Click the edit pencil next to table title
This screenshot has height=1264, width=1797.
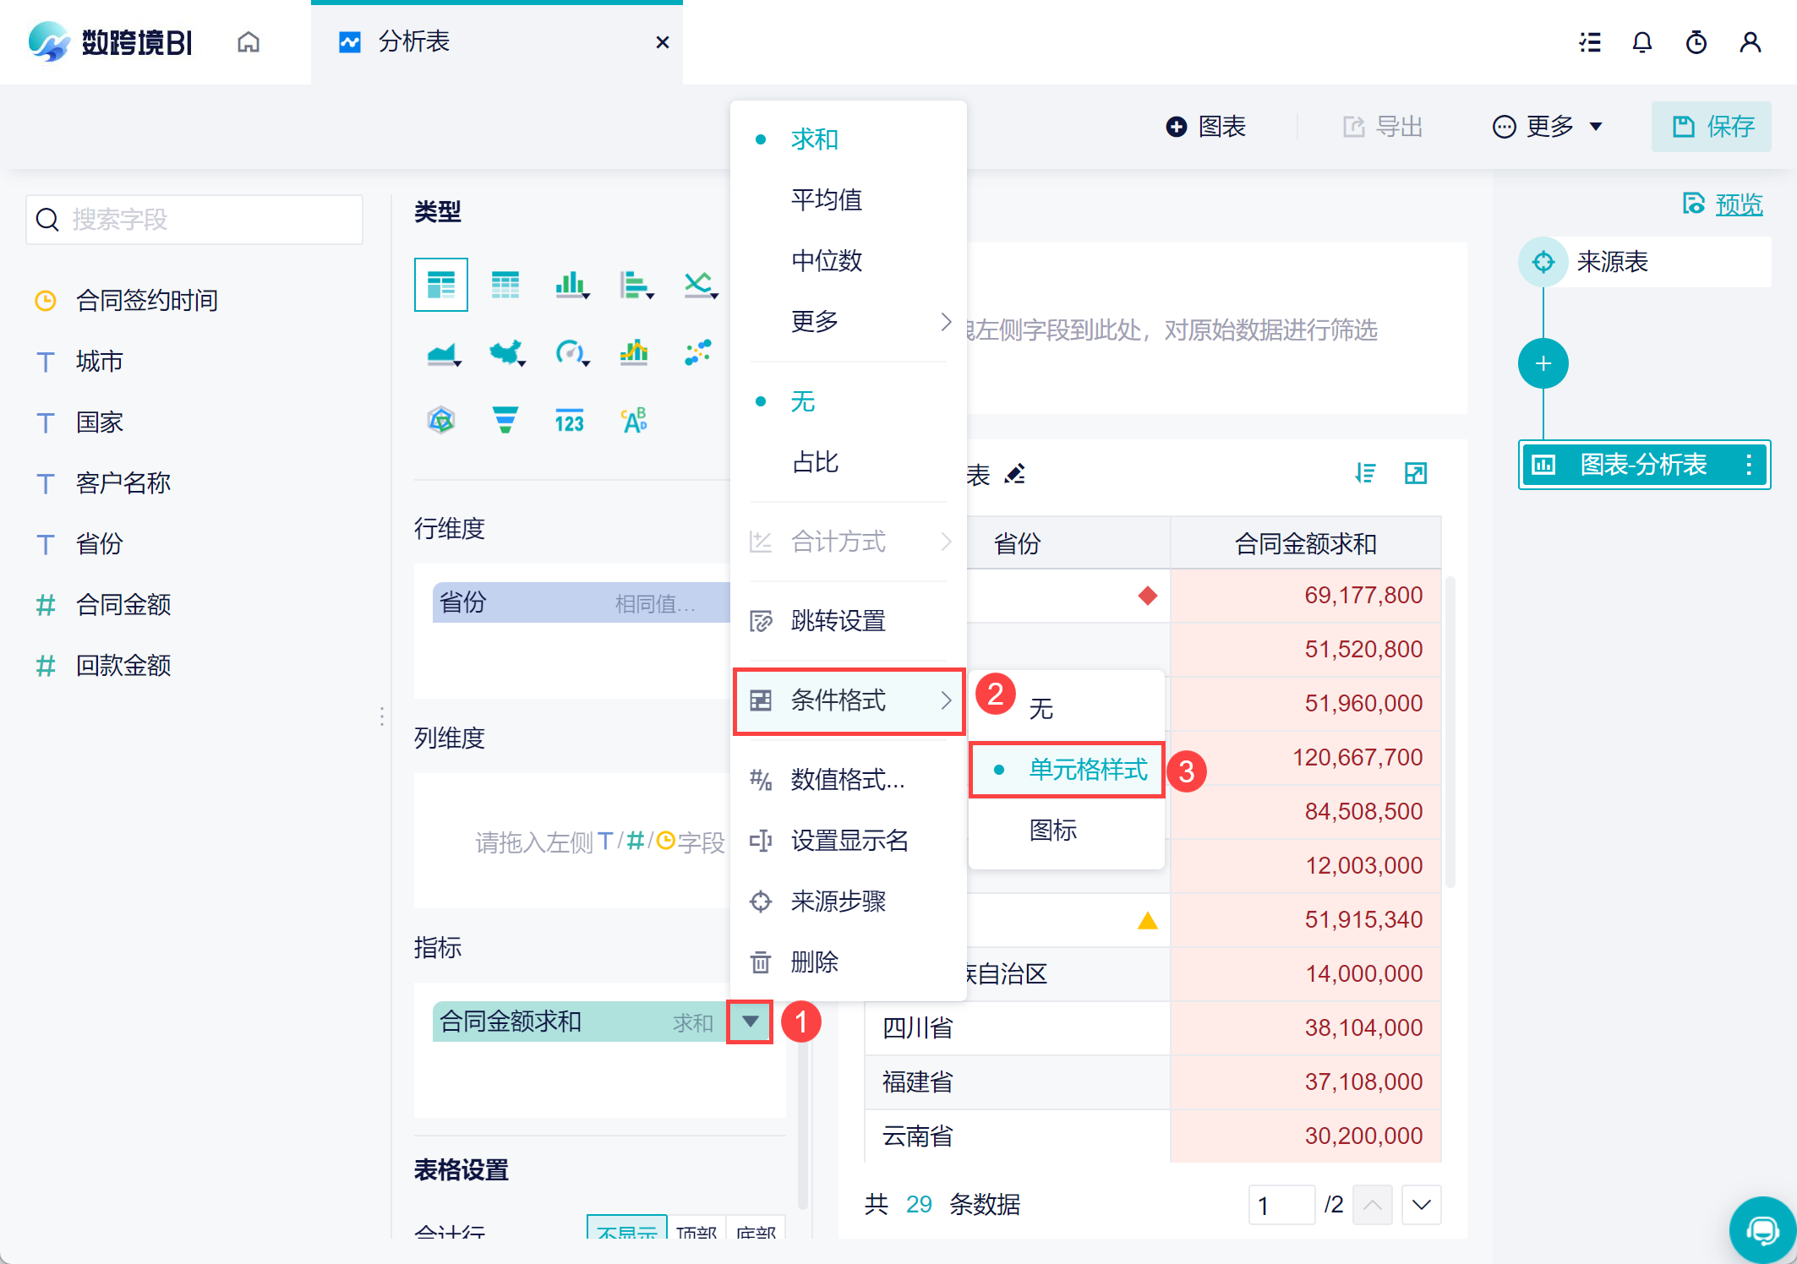point(1014,474)
